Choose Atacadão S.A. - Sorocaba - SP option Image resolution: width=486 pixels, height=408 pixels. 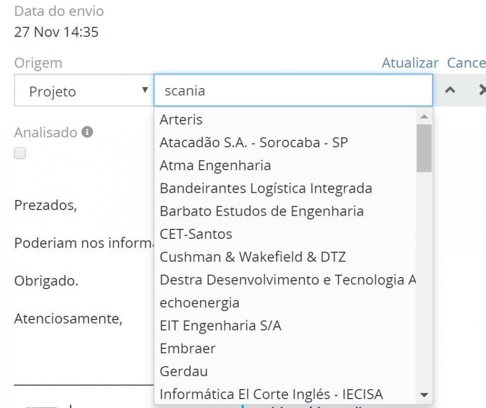coord(254,143)
